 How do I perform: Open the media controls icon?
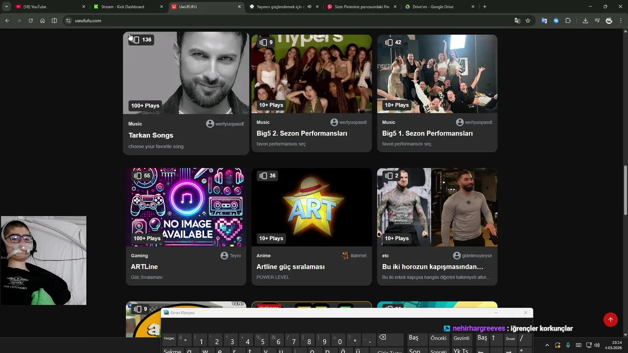click(x=597, y=21)
